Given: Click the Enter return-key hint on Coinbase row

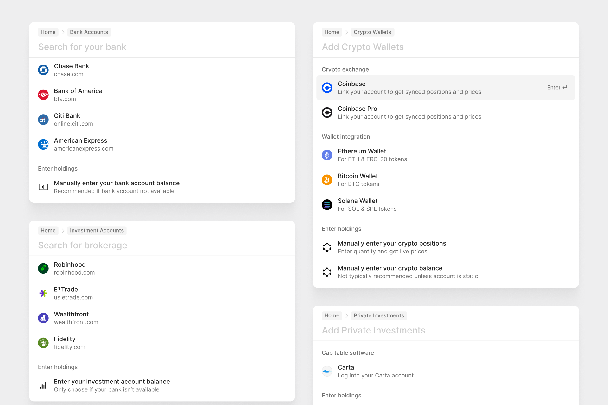Looking at the screenshot, I should [x=557, y=88].
